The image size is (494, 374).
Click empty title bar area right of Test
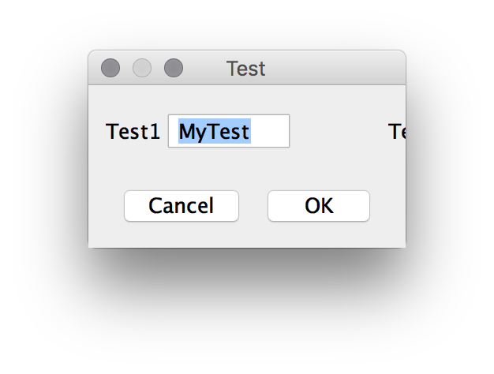coord(339,69)
